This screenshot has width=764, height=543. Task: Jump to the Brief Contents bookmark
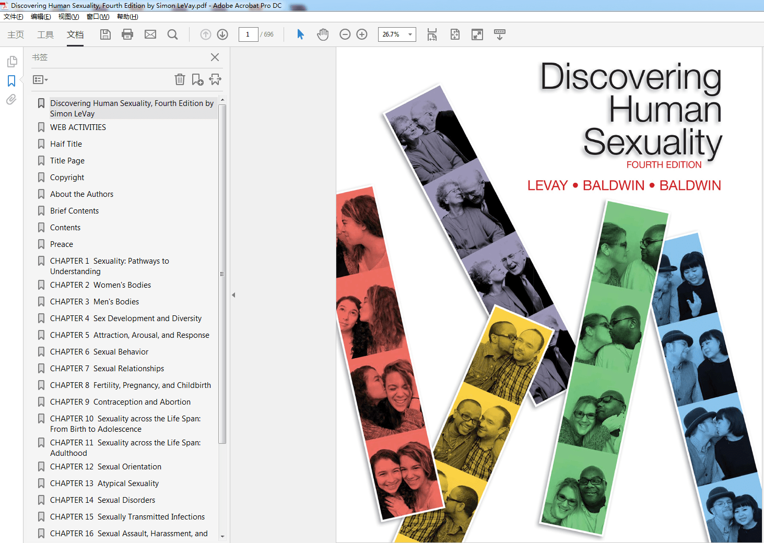pos(74,211)
